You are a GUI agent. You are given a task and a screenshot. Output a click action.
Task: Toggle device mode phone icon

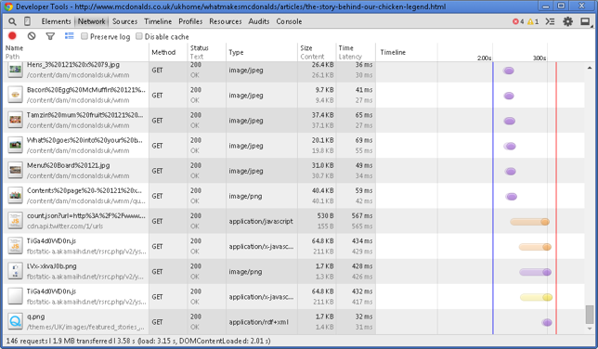pyautogui.click(x=28, y=21)
